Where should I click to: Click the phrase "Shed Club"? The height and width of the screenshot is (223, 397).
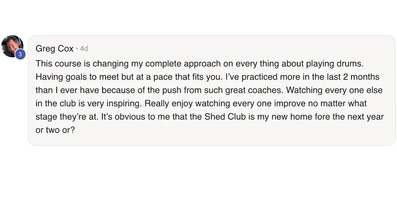click(225, 117)
